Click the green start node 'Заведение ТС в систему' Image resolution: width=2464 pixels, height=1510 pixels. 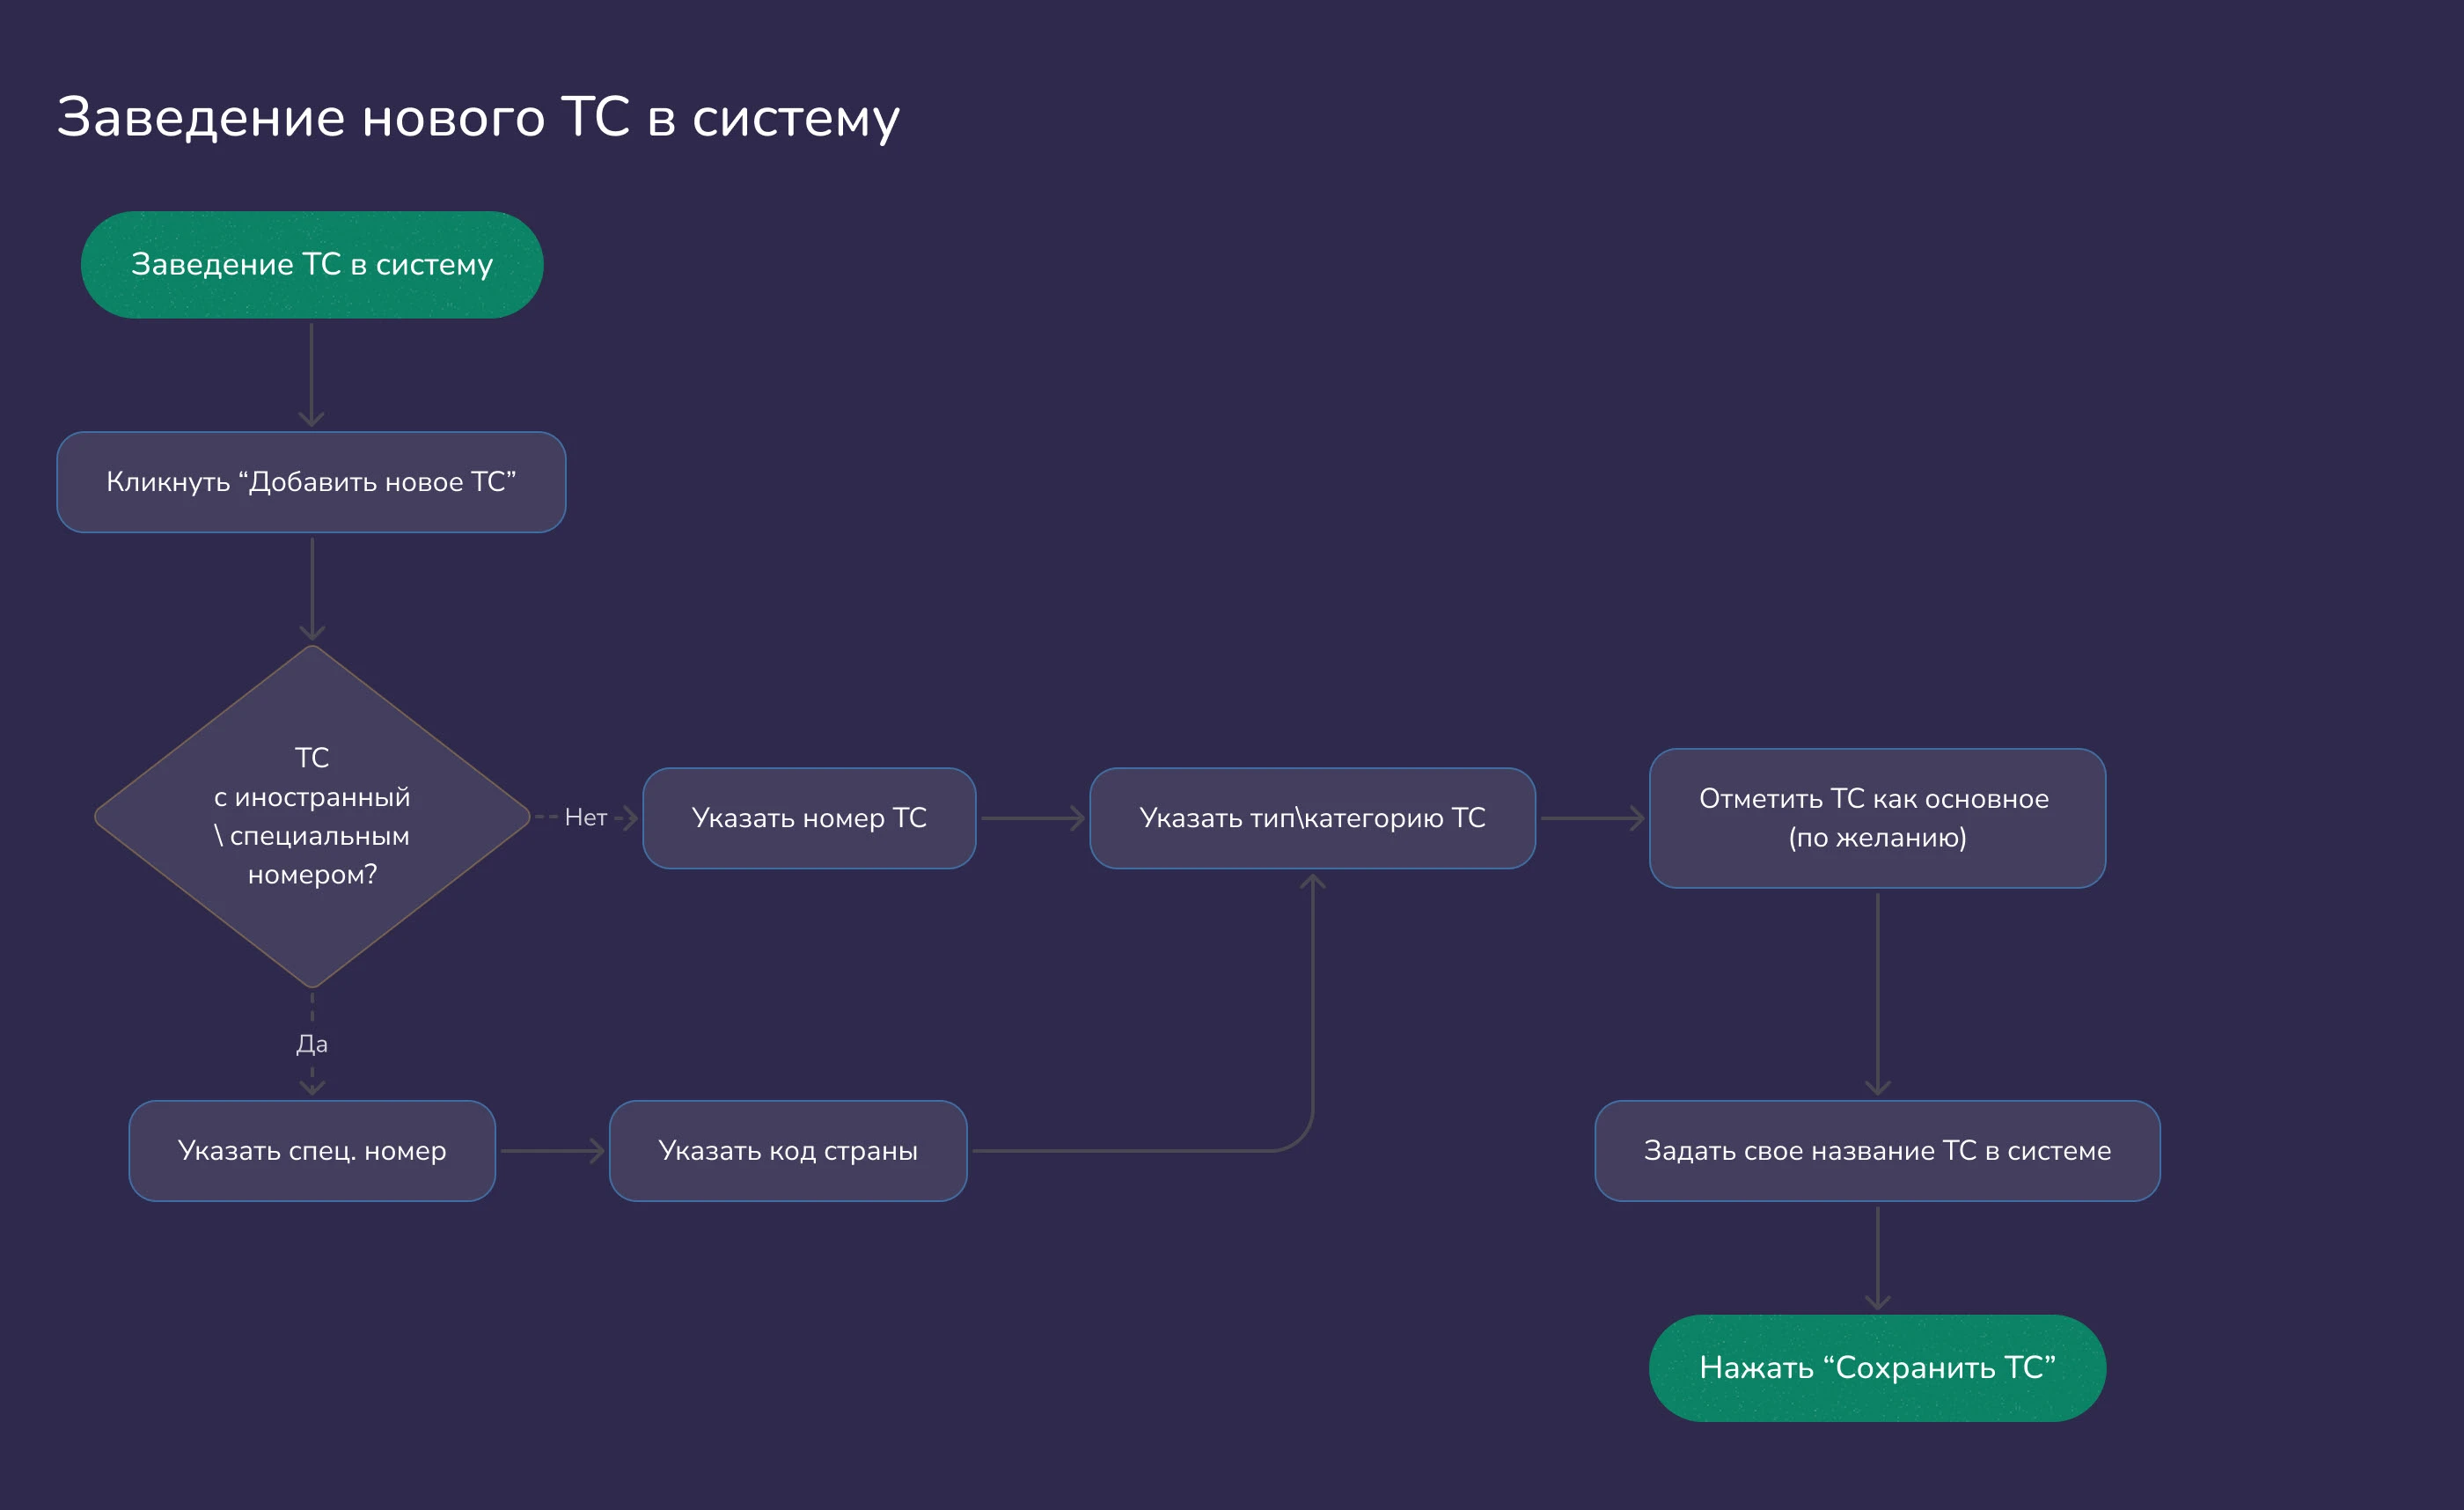311,265
